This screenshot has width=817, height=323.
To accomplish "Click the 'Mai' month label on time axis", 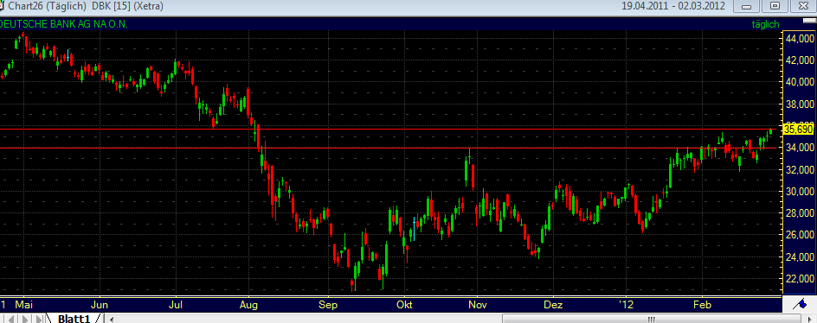I will [24, 304].
